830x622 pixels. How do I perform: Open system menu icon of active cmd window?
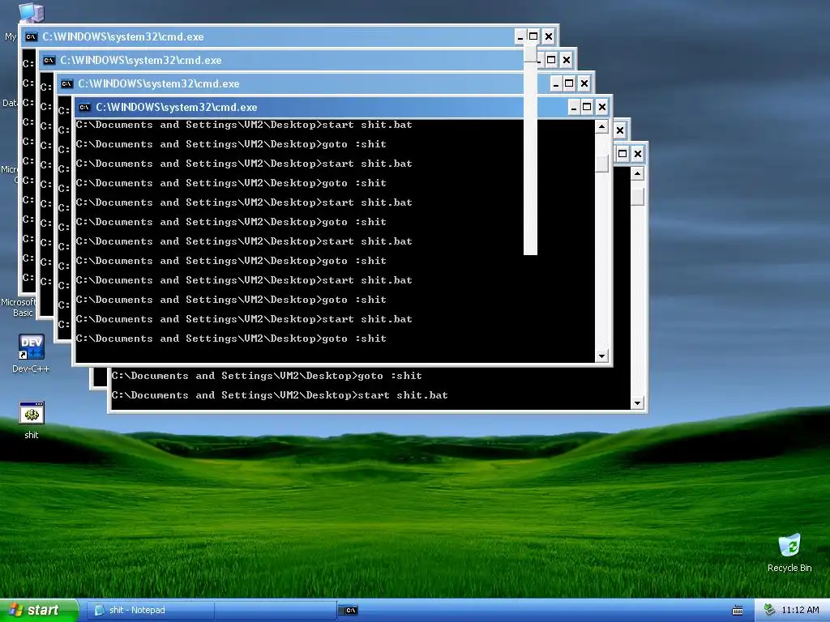[x=84, y=108]
